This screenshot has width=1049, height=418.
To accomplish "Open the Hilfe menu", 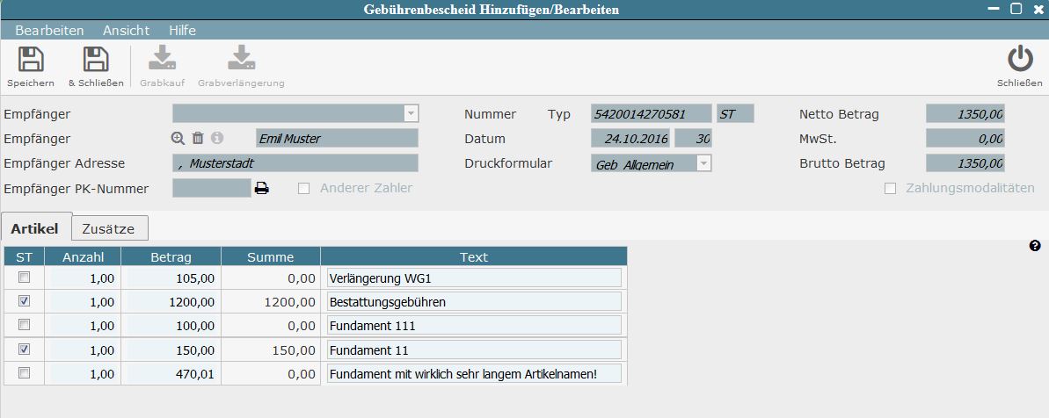I will pos(182,30).
